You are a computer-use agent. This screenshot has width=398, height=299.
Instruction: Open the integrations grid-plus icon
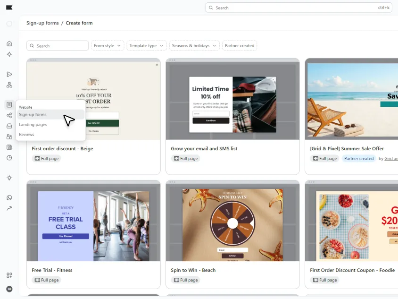pos(9,275)
